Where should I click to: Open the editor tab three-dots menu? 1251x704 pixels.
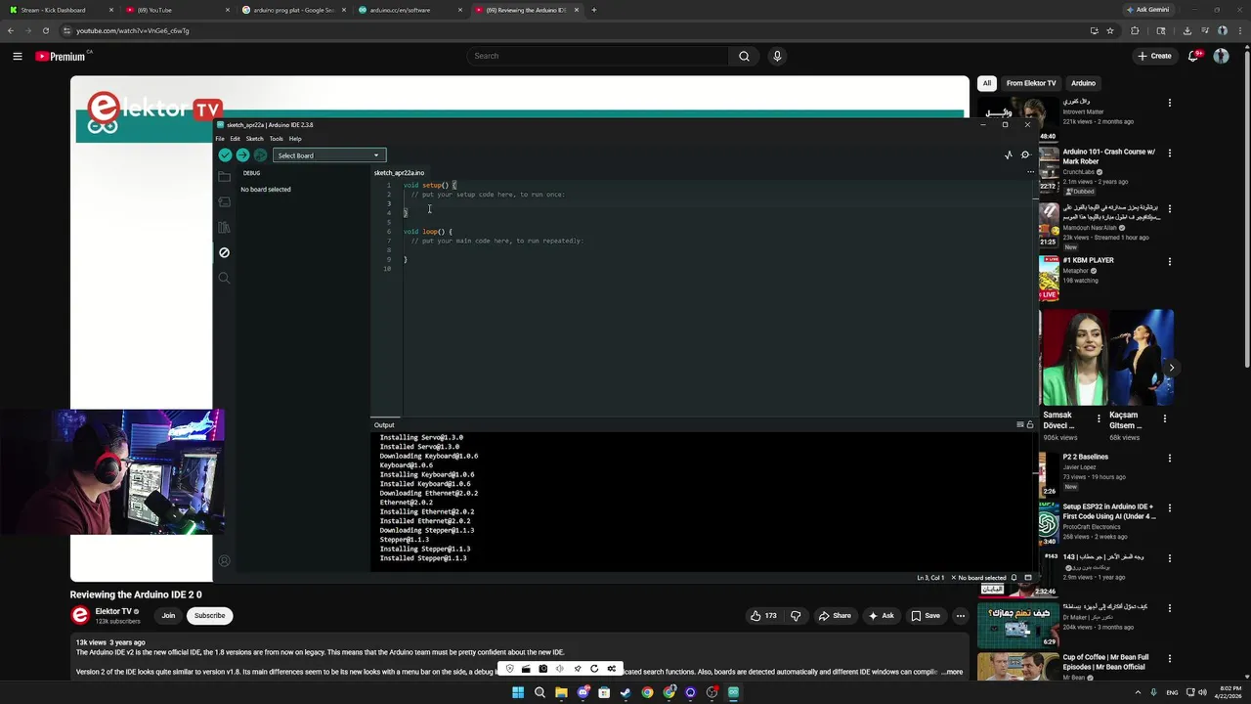1029,172
